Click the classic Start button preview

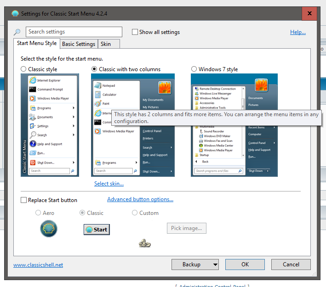(x=97, y=230)
